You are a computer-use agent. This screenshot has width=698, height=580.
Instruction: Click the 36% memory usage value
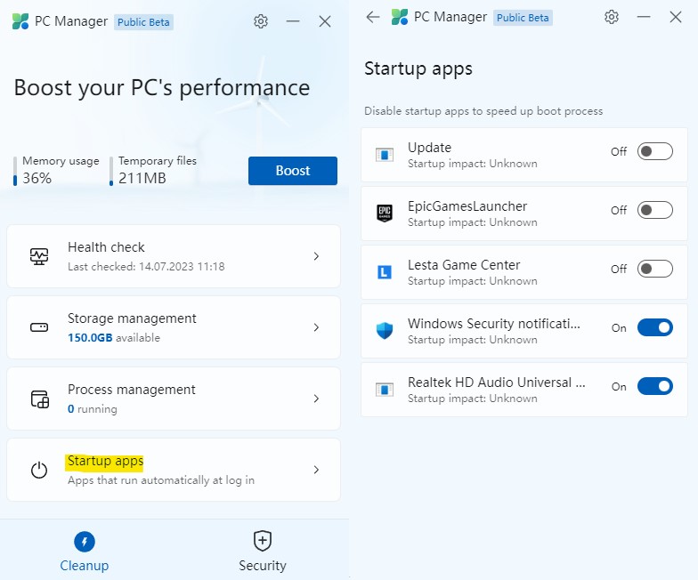37,178
